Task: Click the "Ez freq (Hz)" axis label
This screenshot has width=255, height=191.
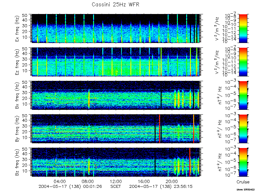Action: click(18, 62)
